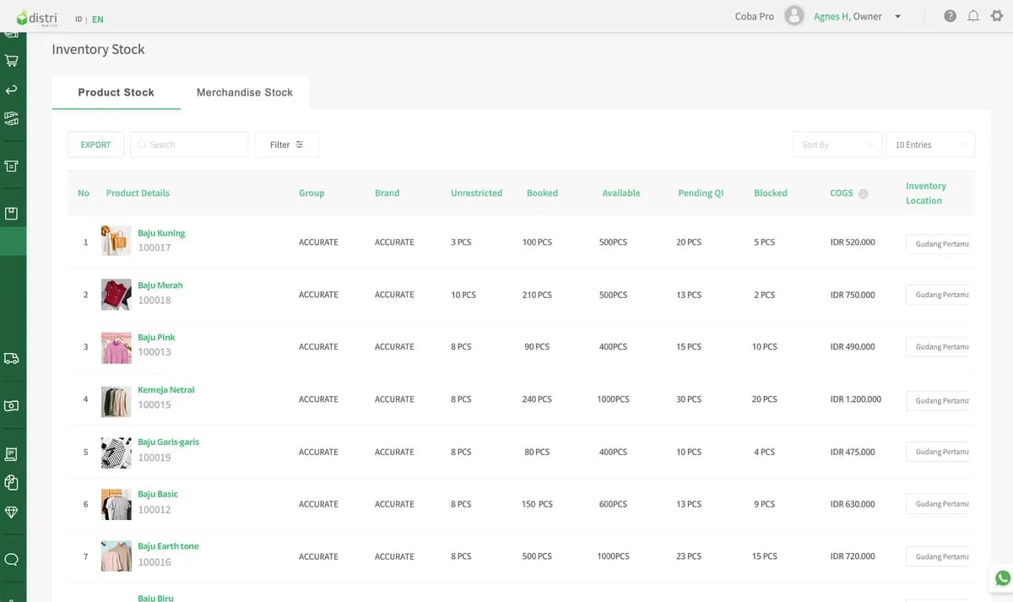
Task: Click the WhatsApp chat icon
Action: 1002,578
